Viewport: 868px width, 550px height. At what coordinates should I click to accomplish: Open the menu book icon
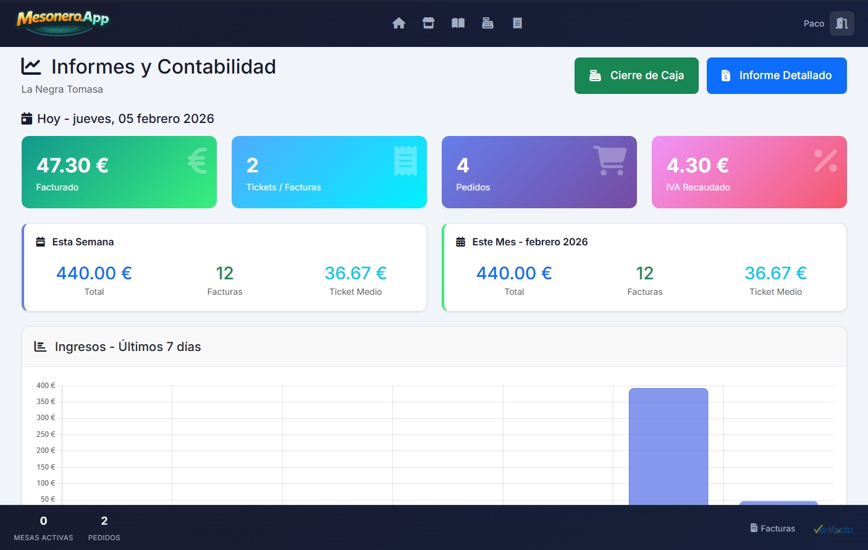(458, 23)
